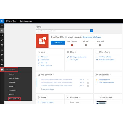The height and width of the screenshot is (123, 123).
Task: Open the Resources sidebar icon
Action: coord(2,45)
